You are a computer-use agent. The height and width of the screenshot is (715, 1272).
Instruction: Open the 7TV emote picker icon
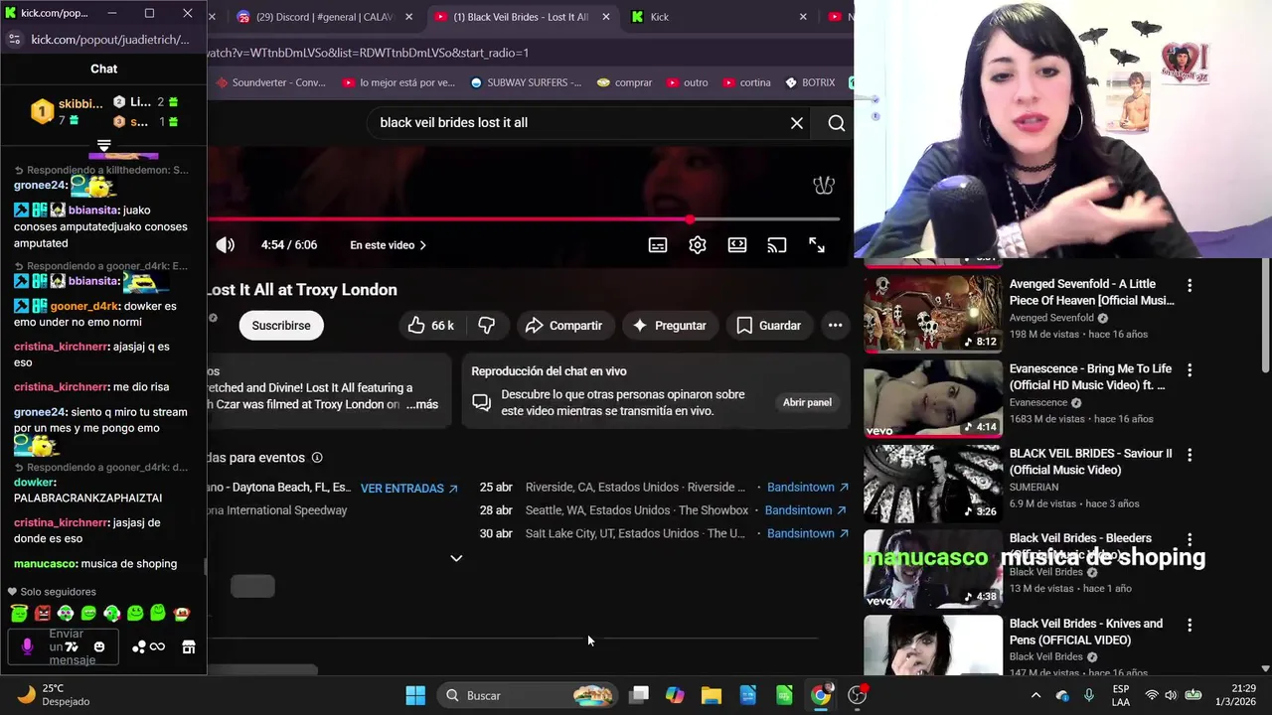[x=71, y=647]
